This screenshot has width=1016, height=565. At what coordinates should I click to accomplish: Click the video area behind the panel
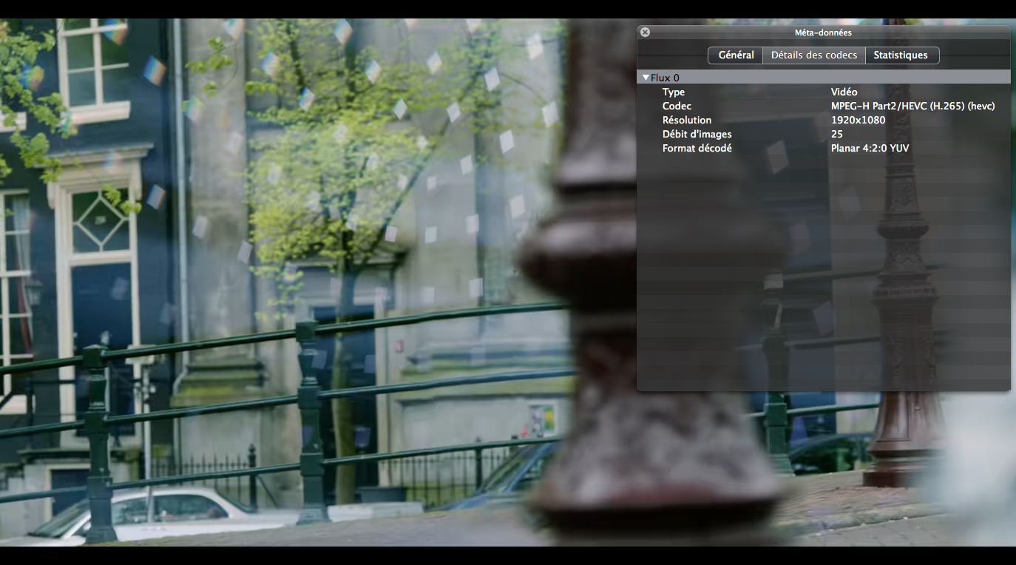(x=296, y=296)
